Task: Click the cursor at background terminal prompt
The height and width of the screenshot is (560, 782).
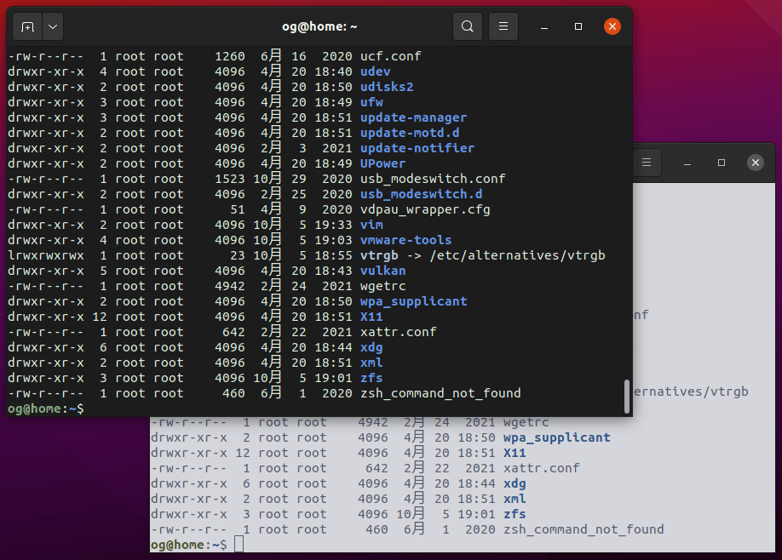Action: 239,545
